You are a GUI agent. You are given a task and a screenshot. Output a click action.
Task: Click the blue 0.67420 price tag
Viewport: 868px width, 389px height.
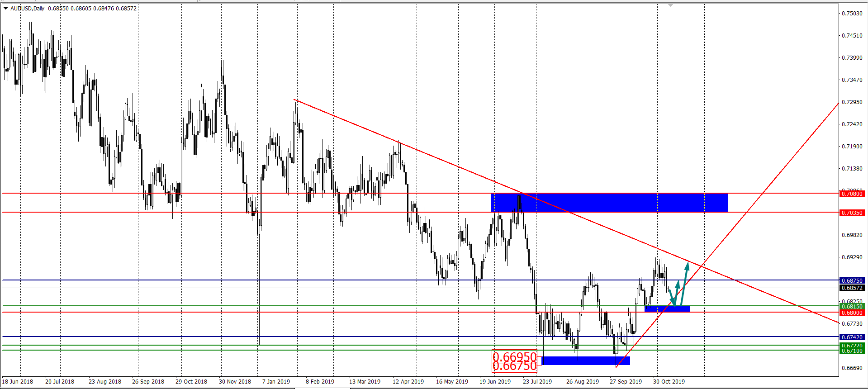tap(851, 337)
